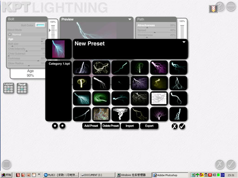Image resolution: width=238 pixels, height=178 pixels.
Task: Switch to Adobe Photoshop taskbar item
Action: click(170, 175)
